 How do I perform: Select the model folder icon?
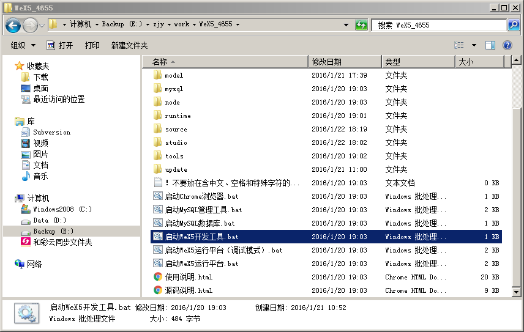click(158, 75)
